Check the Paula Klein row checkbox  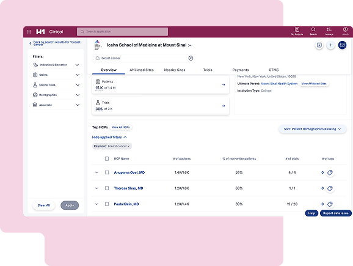click(107, 204)
